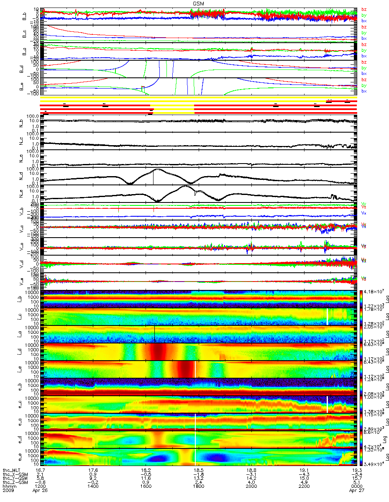Viewport: 389px width, 502px height.
Task: Select the thc_X-GSM row label
Action: click(15, 474)
